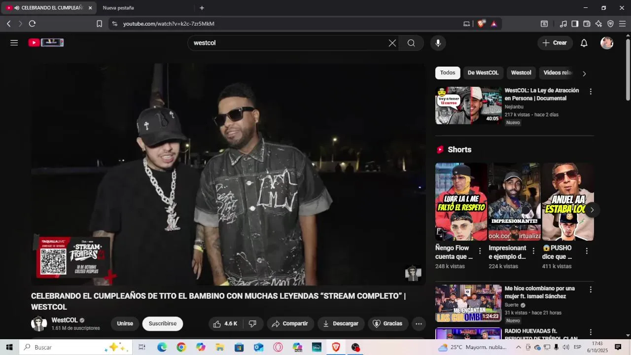
Task: Click the Gracias button
Action: (x=388, y=324)
